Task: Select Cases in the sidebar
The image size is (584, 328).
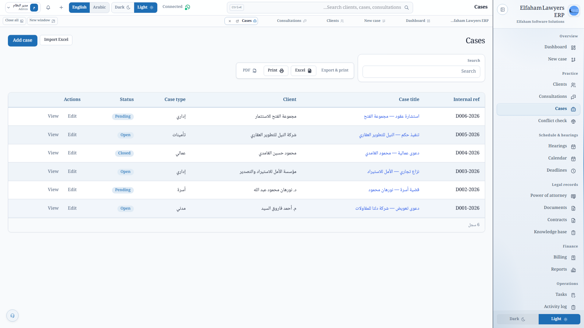Action: pos(538,109)
